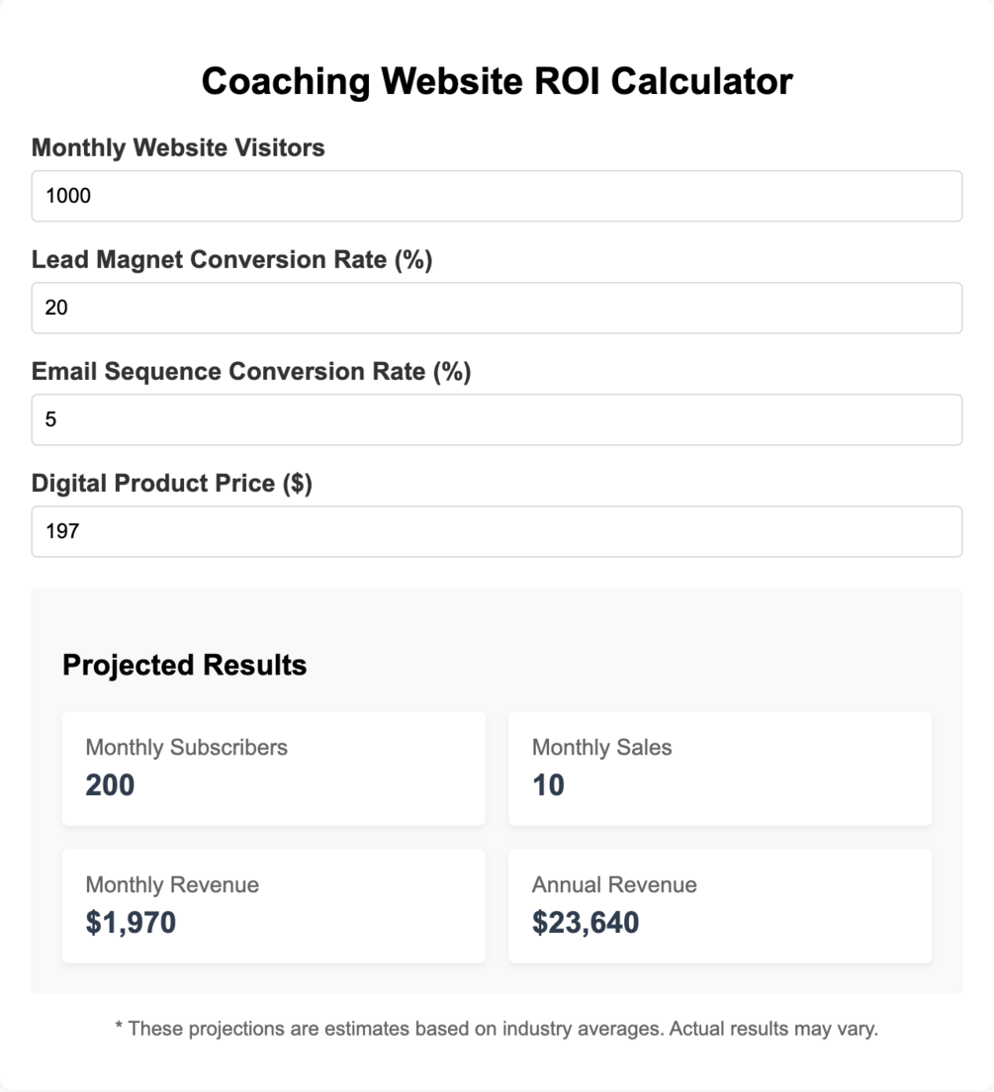
Task: Click the $23,640 annual revenue figure
Action: 586,923
